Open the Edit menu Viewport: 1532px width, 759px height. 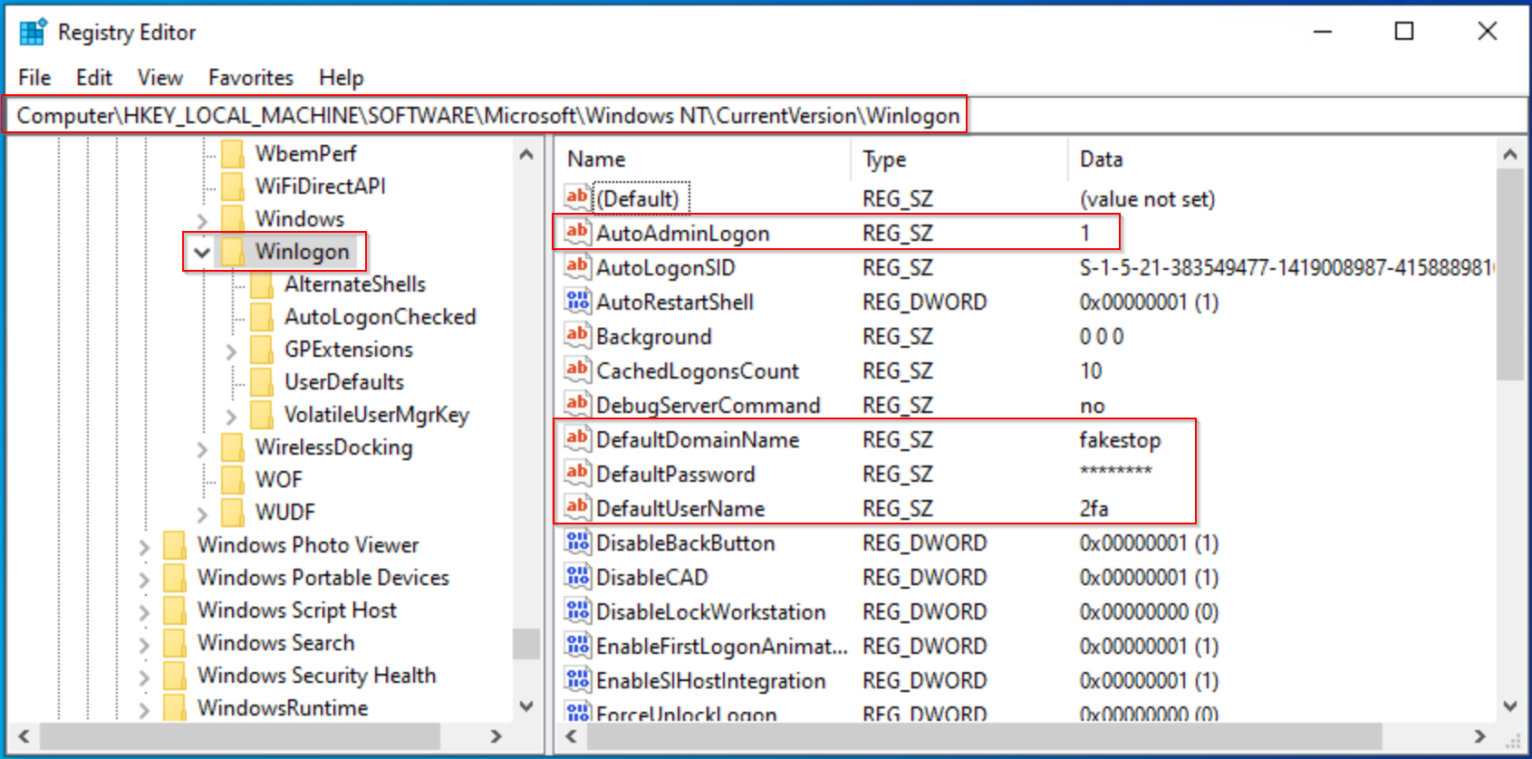click(93, 78)
